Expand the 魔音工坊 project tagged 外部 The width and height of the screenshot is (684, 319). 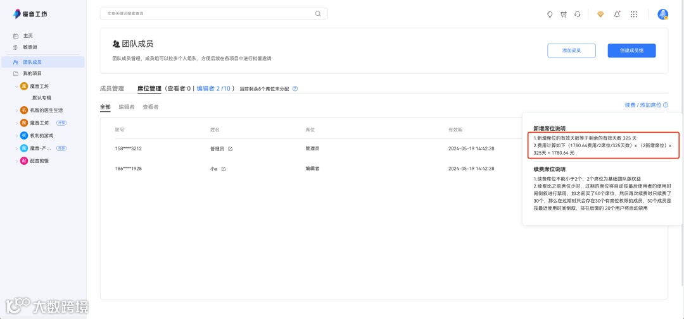16,123
